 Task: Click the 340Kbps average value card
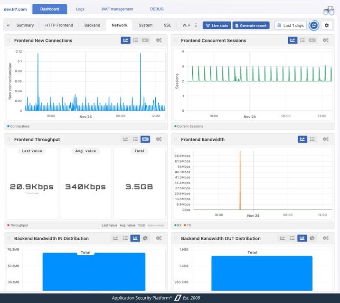[85, 183]
